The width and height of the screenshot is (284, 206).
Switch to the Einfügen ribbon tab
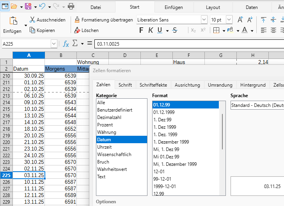(x=174, y=7)
